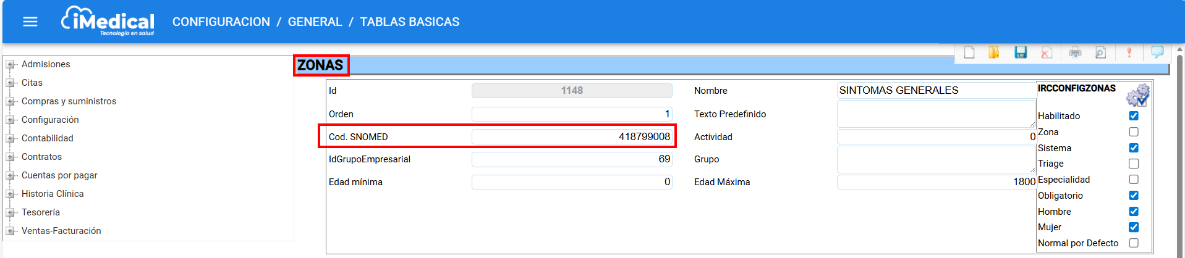The width and height of the screenshot is (1185, 258).
Task: Expand the Admisiones tree node
Action: [11, 64]
